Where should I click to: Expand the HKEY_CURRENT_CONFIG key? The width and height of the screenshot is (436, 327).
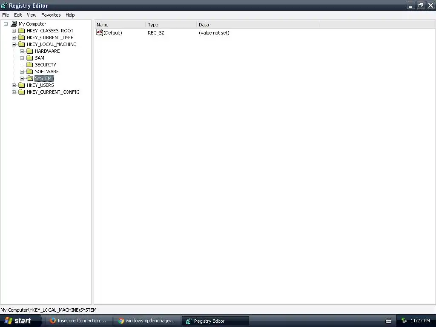tap(14, 92)
